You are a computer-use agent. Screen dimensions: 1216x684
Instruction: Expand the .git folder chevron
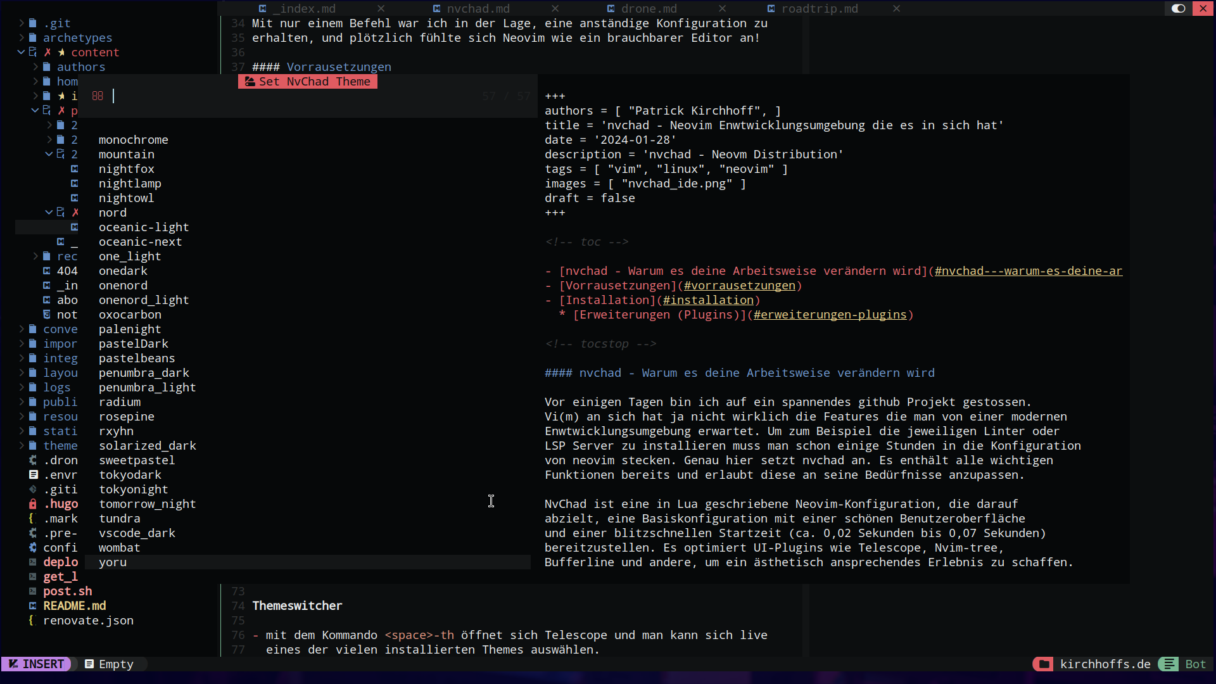21,23
